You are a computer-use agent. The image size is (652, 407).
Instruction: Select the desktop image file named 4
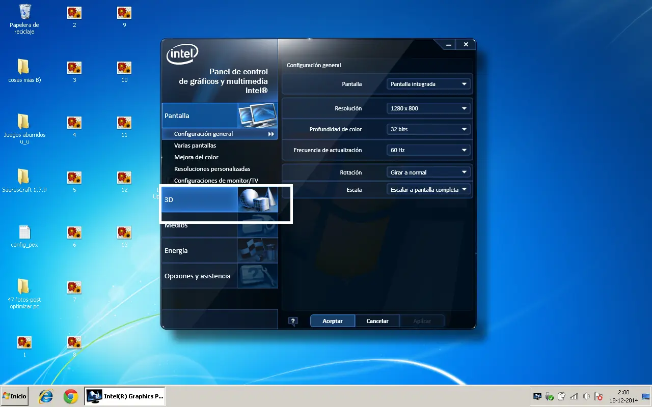point(74,126)
